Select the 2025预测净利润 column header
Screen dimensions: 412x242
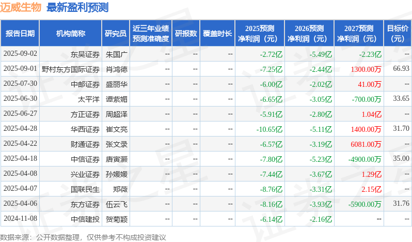click(260, 34)
